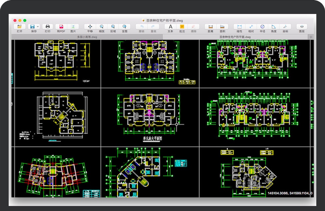
Task: Select the Zoom (缩放) tool
Action: click(101, 27)
